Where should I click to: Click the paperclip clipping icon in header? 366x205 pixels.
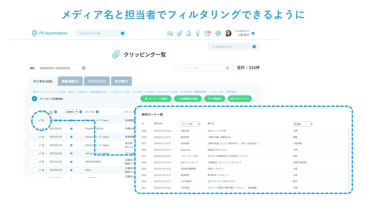click(179, 33)
